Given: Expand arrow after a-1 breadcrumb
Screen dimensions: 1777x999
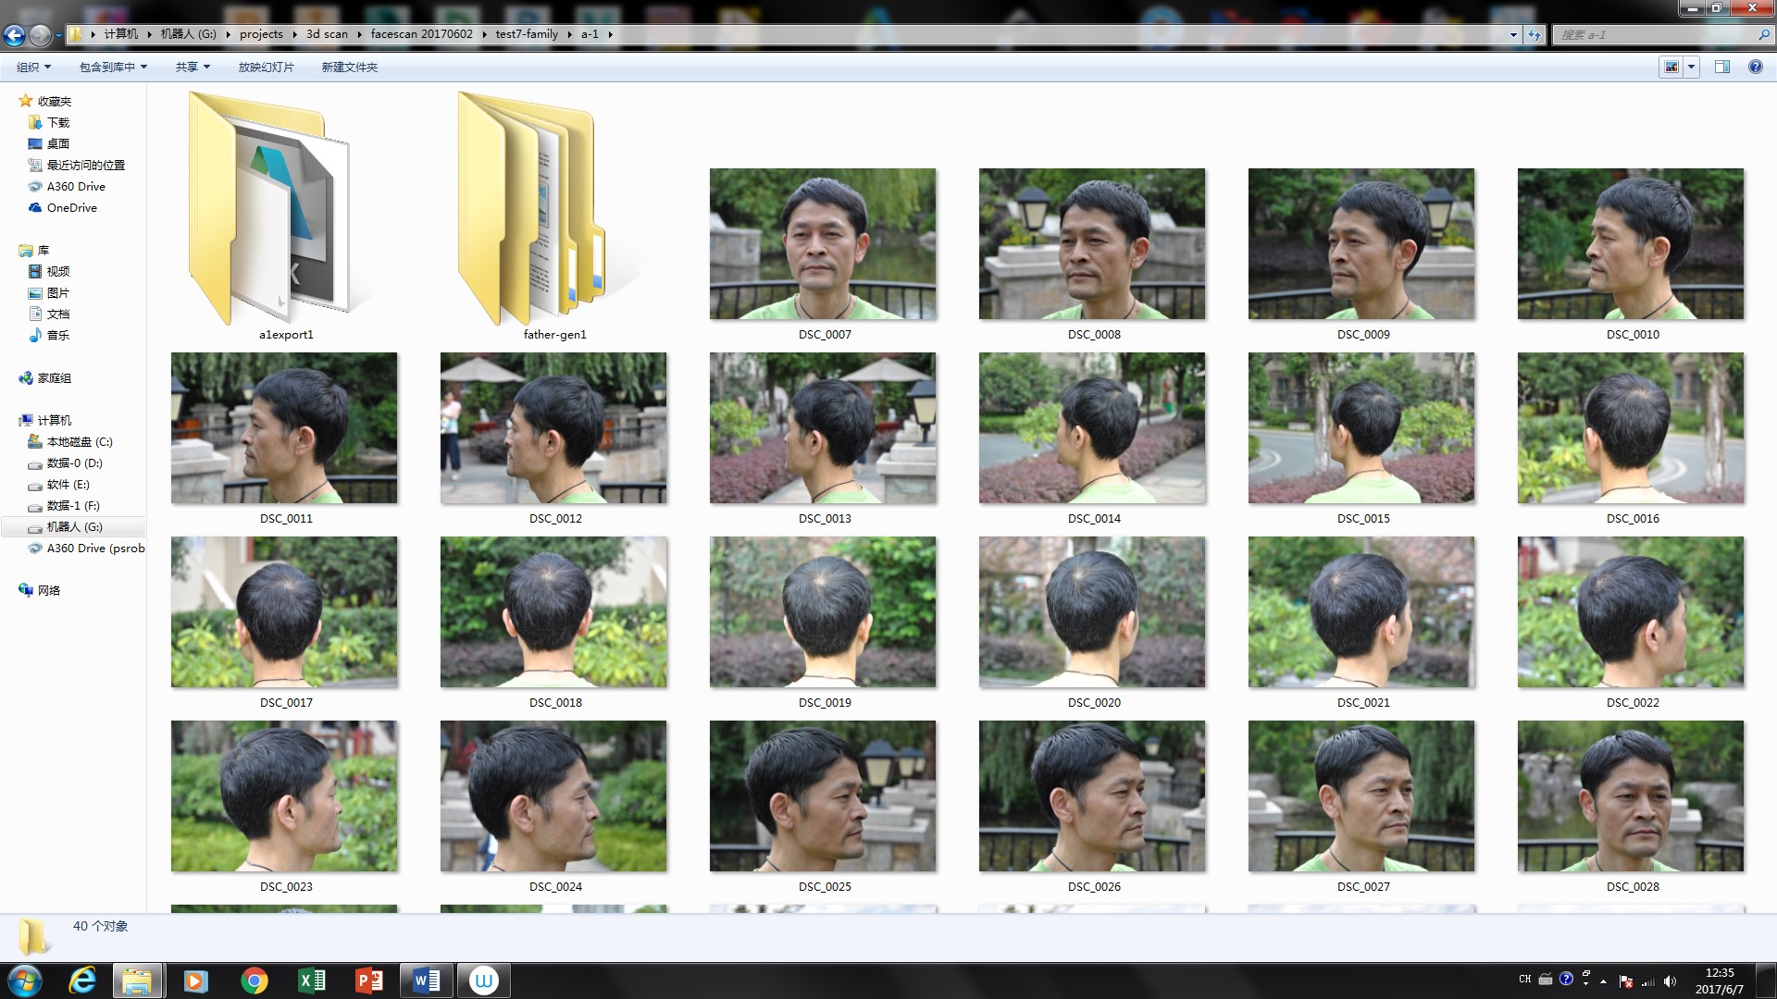Looking at the screenshot, I should point(610,34).
